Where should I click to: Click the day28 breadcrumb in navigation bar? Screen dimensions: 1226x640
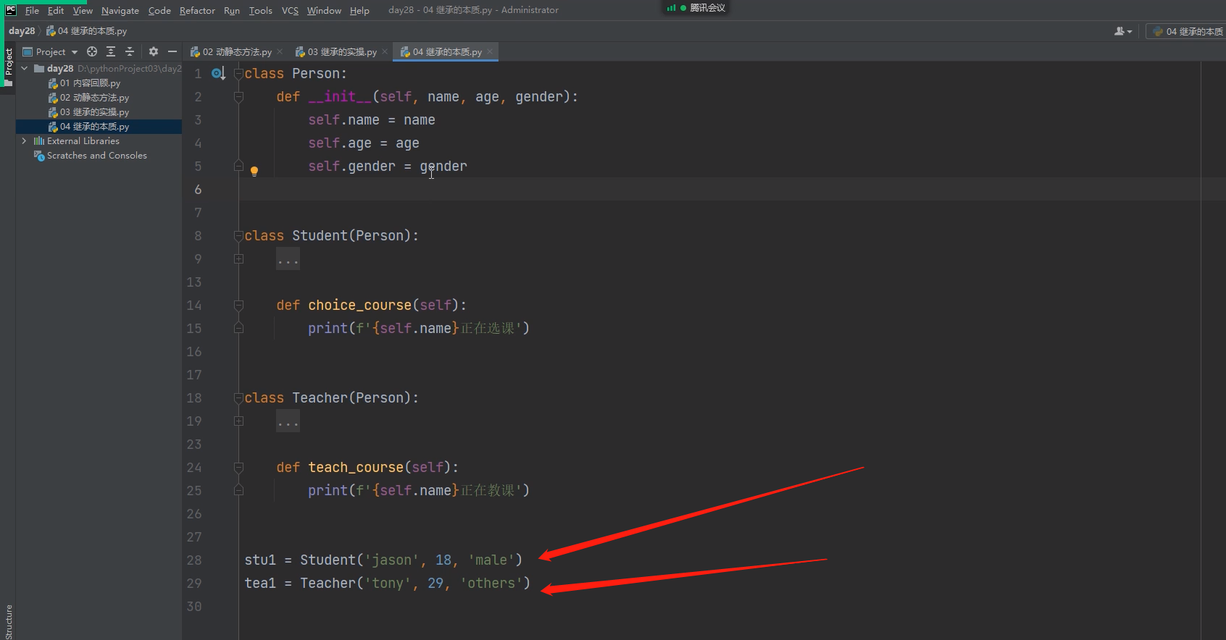[x=22, y=31]
